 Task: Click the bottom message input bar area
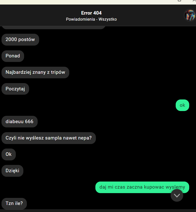[x=98, y=211]
